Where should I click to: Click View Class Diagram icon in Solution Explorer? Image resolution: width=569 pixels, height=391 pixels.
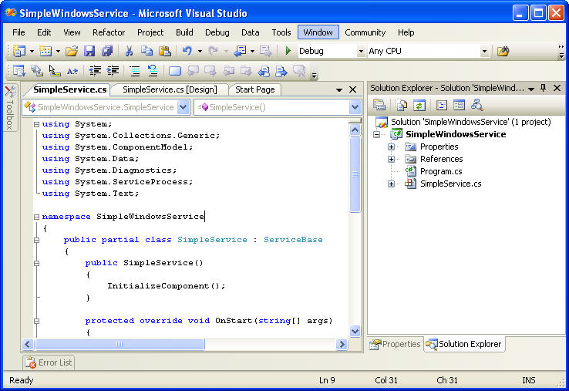click(476, 106)
